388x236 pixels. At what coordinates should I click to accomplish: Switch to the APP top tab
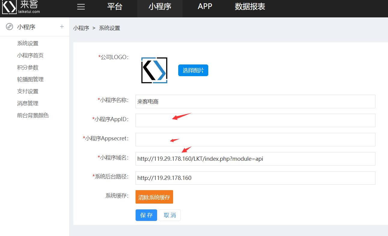[x=205, y=7]
